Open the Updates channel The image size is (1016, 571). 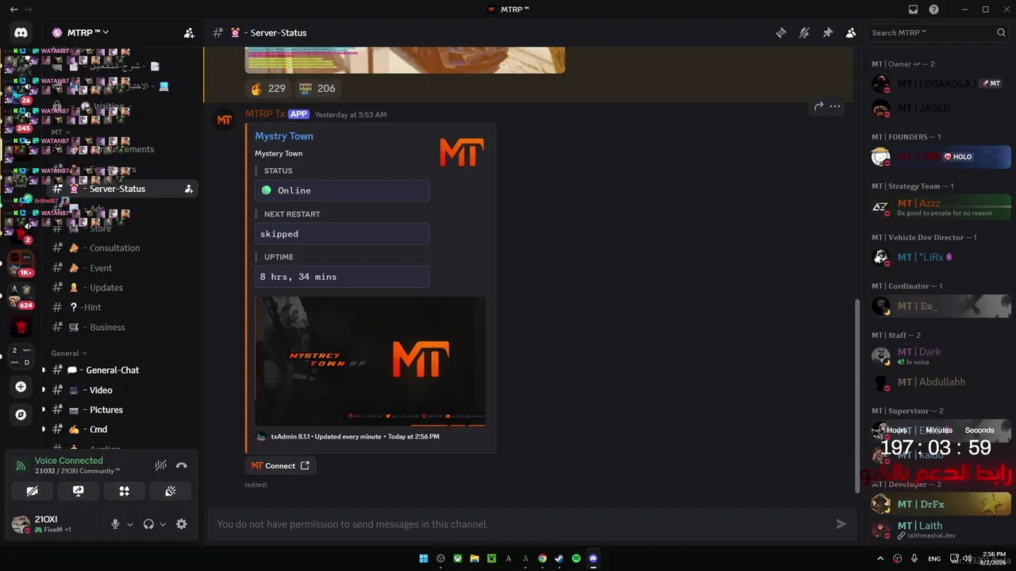click(x=106, y=288)
